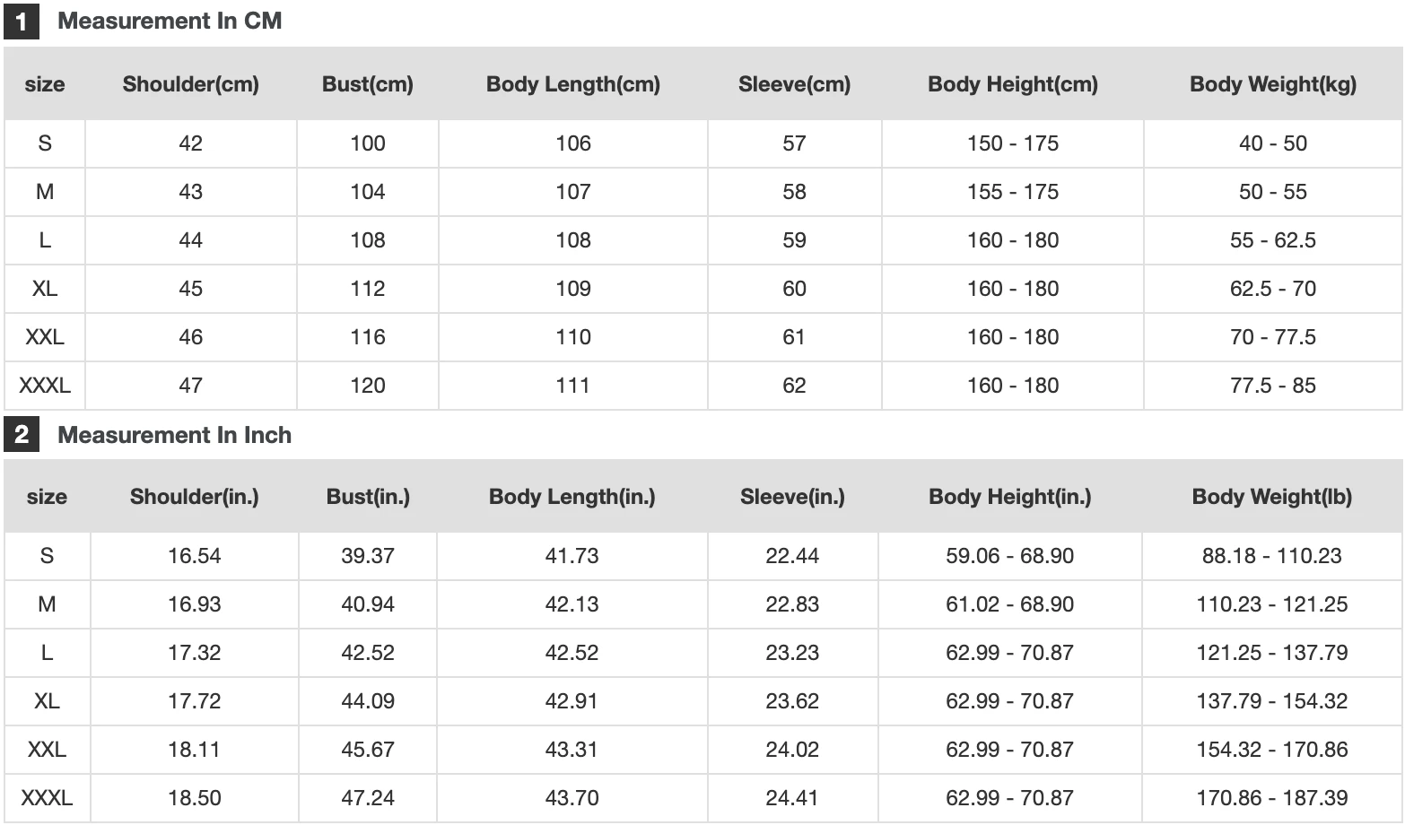Click the Shoulder(cm) column header
Image resolution: width=1405 pixels, height=825 pixels.
[x=191, y=84]
